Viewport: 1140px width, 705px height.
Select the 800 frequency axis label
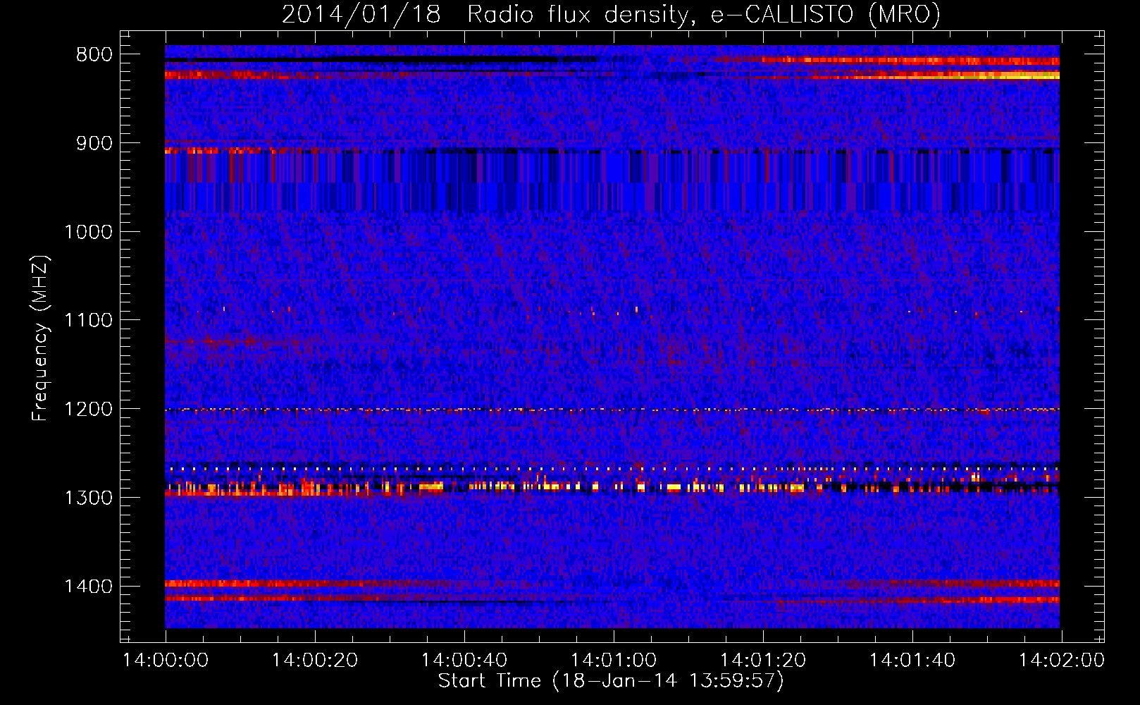tap(94, 55)
